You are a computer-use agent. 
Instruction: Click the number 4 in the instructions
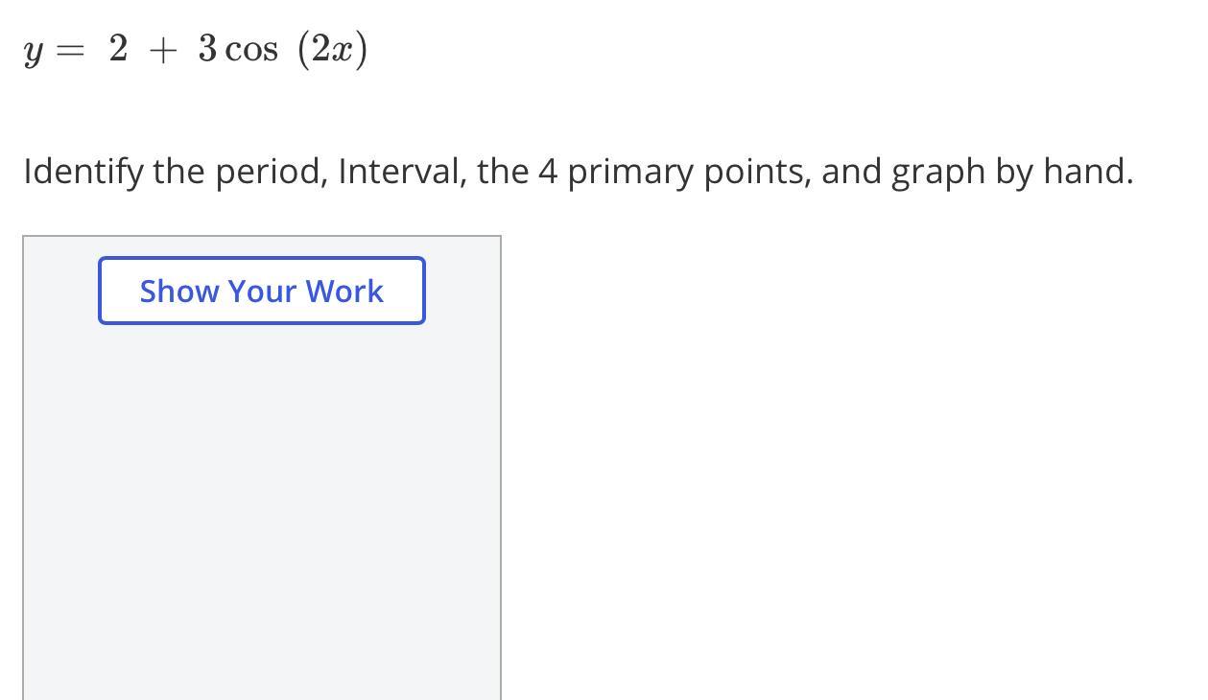pos(547,172)
